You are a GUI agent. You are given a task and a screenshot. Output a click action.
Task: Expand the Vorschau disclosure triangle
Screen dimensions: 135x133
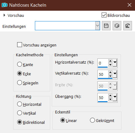(4, 15)
